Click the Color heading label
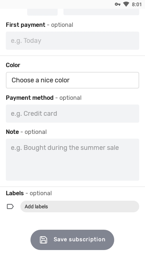The image size is (145, 258). [13, 65]
